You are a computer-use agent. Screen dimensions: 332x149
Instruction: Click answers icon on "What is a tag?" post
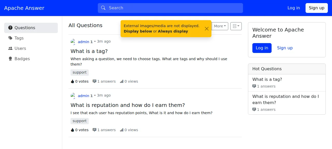(94, 81)
